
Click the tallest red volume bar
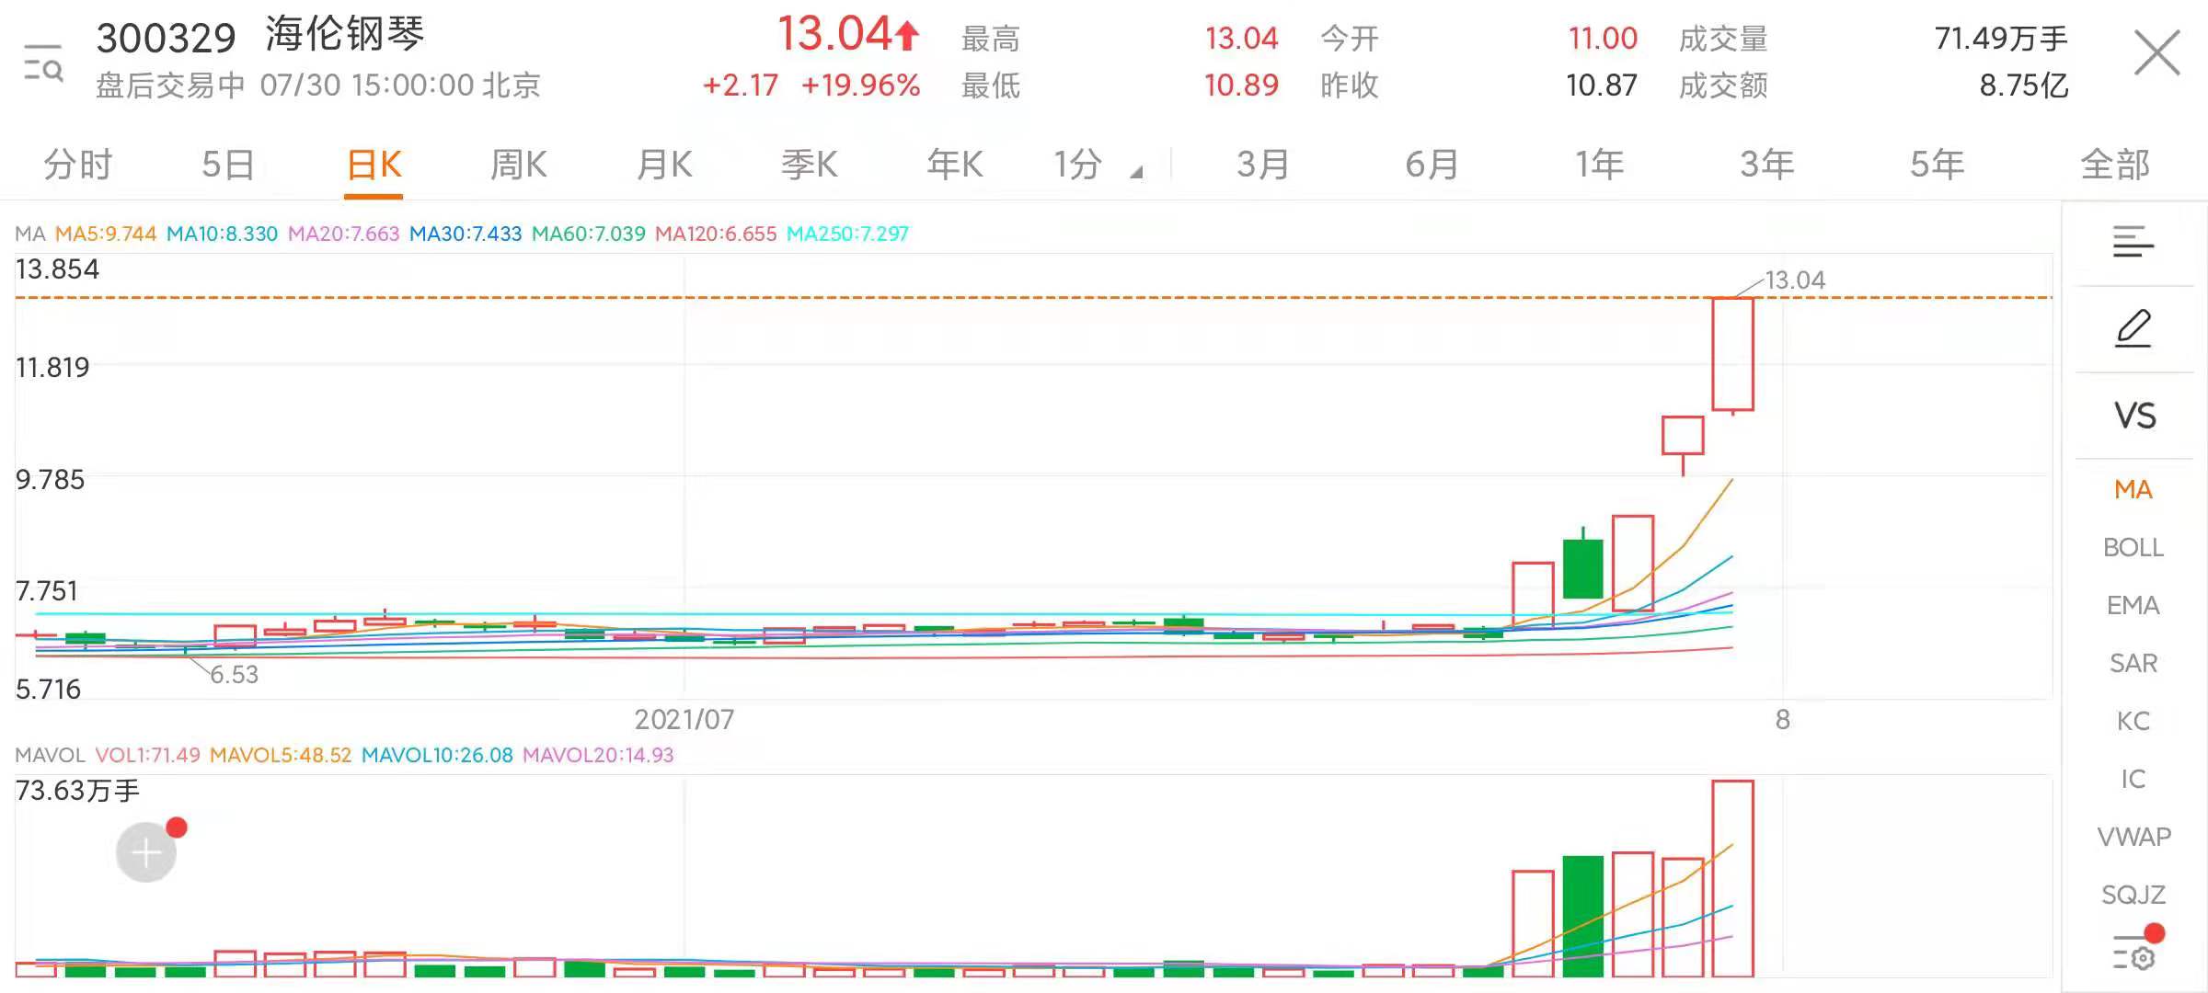(x=1732, y=878)
